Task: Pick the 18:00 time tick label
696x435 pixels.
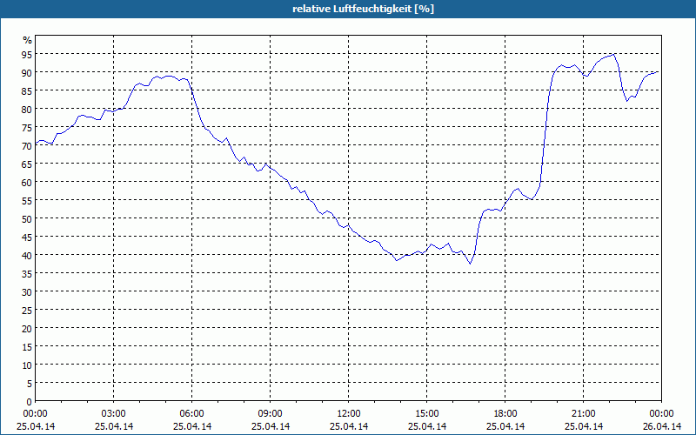Action: (505, 414)
